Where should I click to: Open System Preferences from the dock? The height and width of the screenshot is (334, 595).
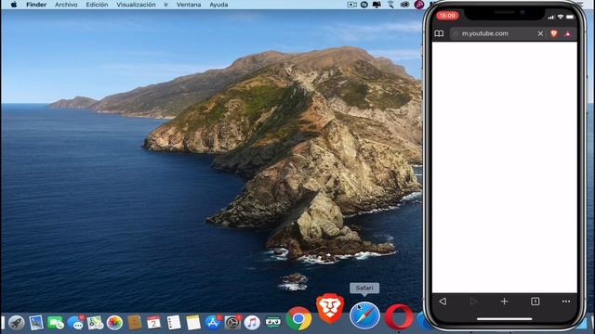point(232,323)
